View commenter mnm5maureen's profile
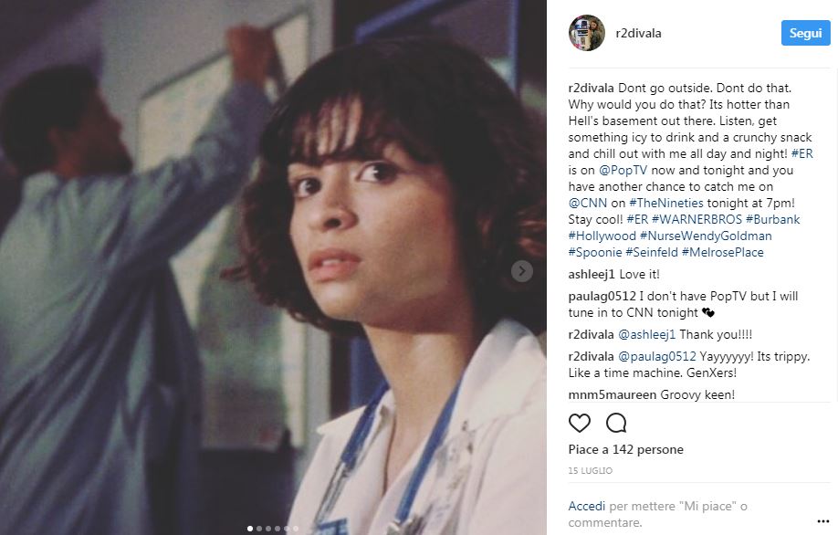The width and height of the screenshot is (838, 535). click(x=613, y=395)
